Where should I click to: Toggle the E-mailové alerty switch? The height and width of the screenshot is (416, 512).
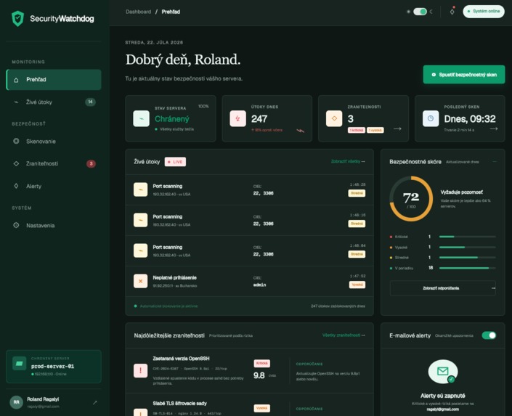[489, 335]
